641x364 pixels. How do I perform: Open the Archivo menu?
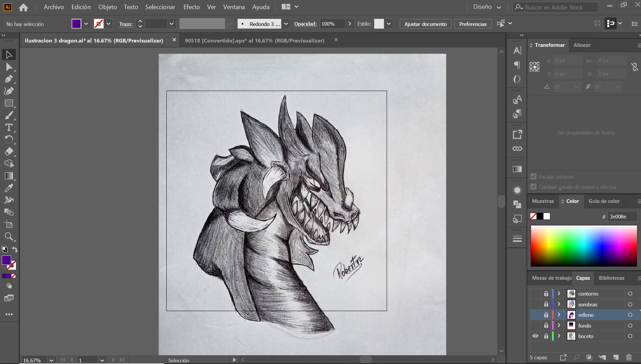click(54, 7)
